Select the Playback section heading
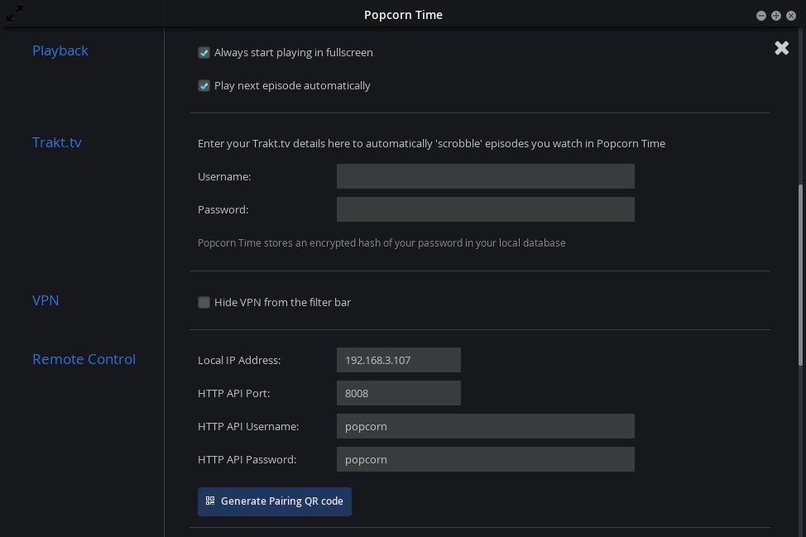Image resolution: width=806 pixels, height=537 pixels. pos(60,50)
